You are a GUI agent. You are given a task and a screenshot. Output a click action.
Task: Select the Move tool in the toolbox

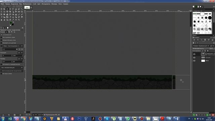click(x=1, y=9)
